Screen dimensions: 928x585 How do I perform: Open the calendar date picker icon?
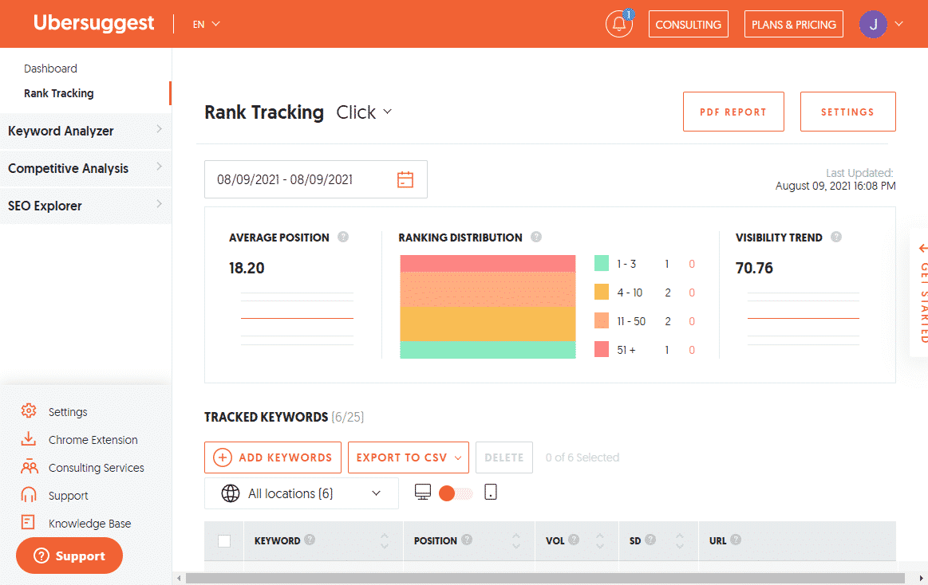click(x=405, y=179)
